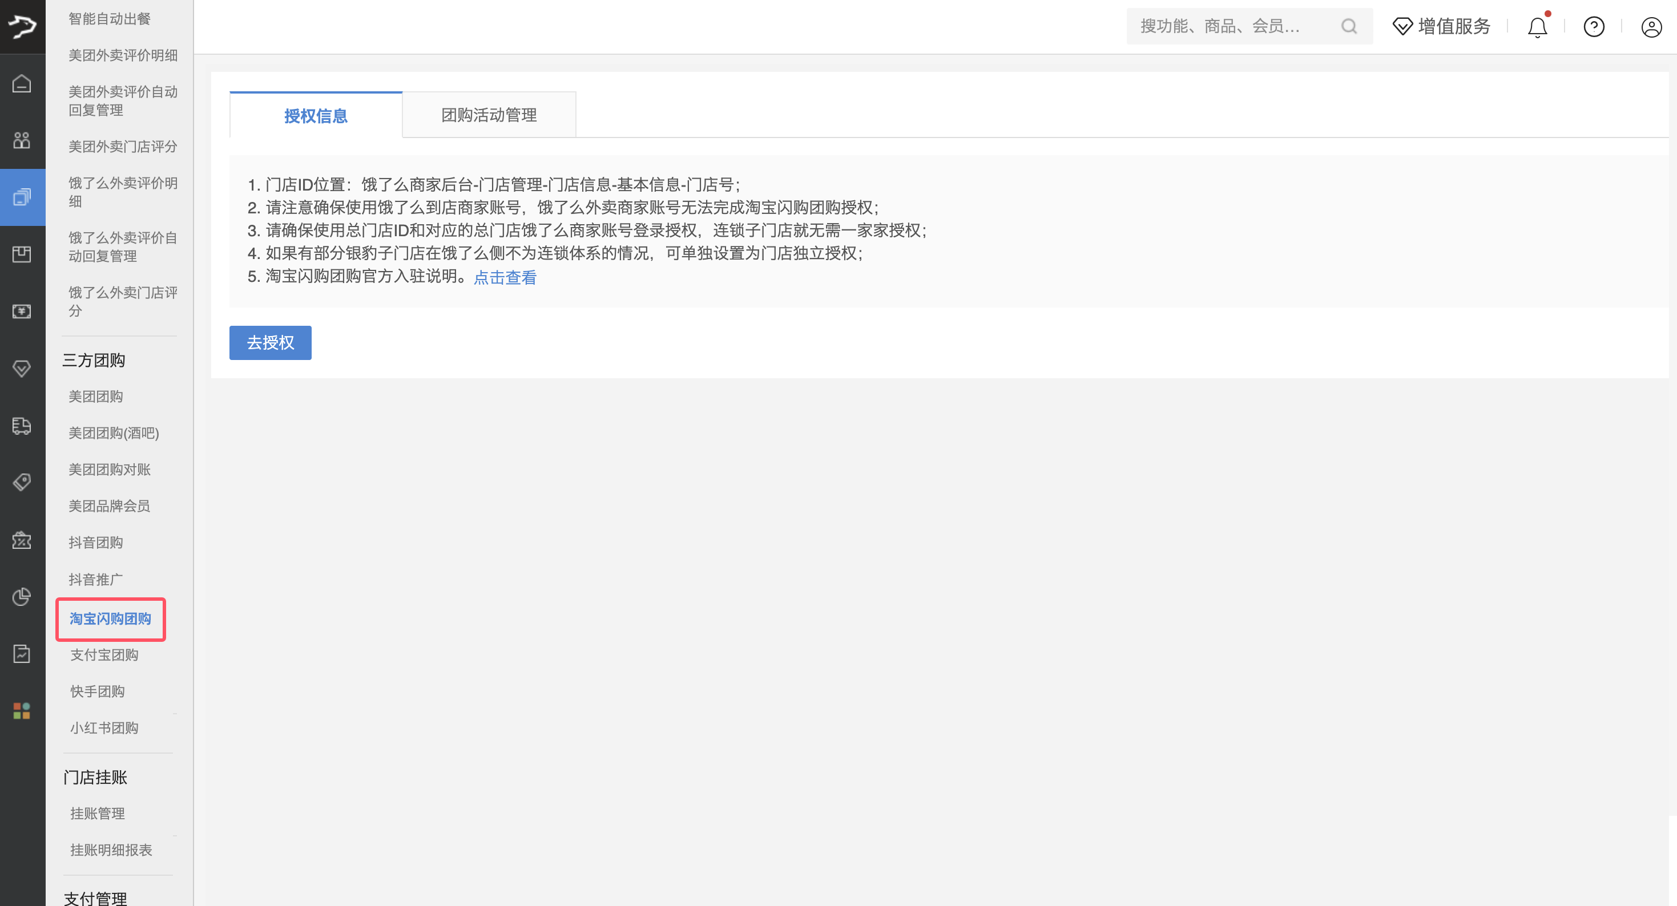Click the search magnifier icon

pos(1349,27)
